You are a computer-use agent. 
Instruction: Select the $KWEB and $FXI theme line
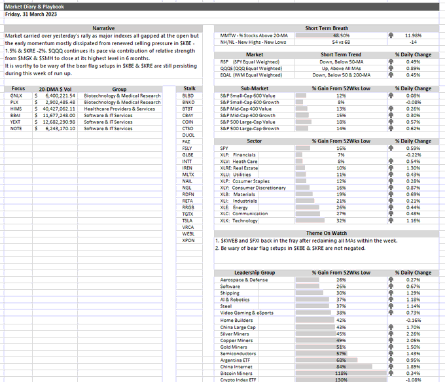pos(306,241)
